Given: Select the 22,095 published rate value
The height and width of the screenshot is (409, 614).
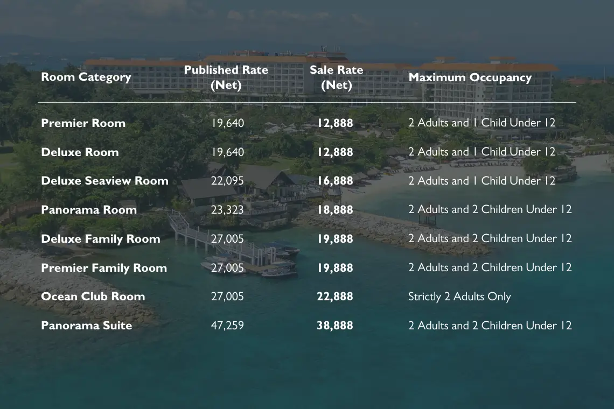Looking at the screenshot, I should (x=227, y=181).
